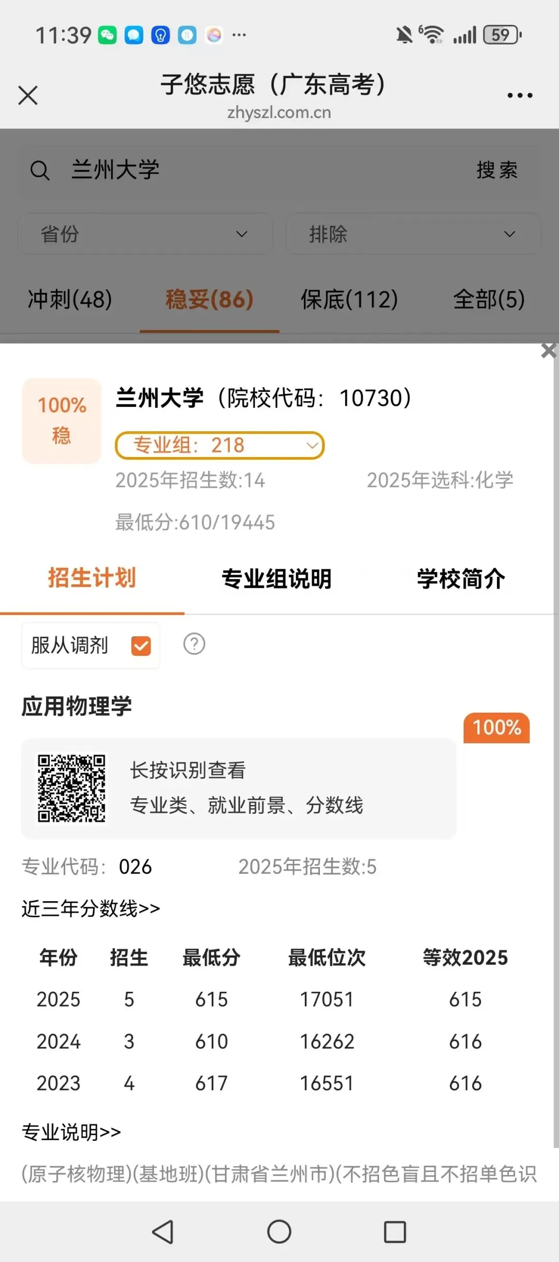Toggle the 服从调剂 checkbox
The image size is (559, 1262).
pyautogui.click(x=141, y=645)
